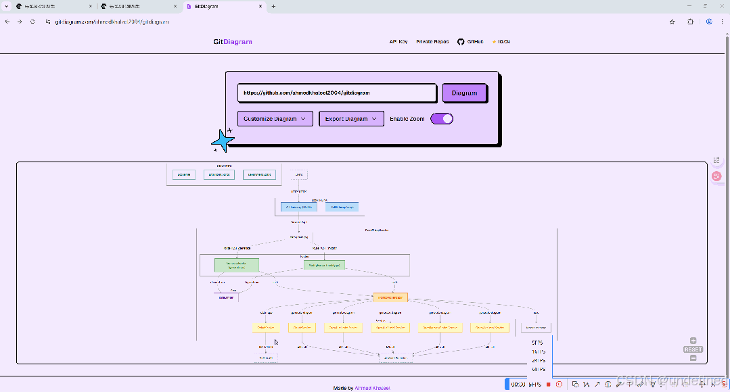Bookmark this page with the star
Viewport: 730px width, 392px height.
click(672, 22)
